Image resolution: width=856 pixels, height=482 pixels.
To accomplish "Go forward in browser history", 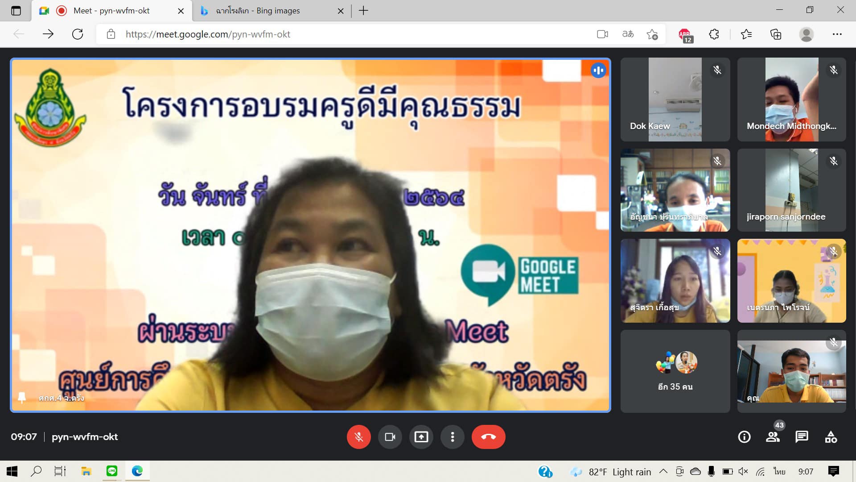I will (48, 34).
